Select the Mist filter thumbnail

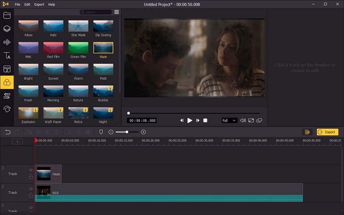pyautogui.click(x=28, y=48)
